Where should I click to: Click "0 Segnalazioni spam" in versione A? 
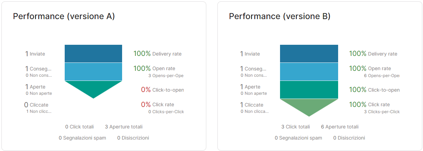(x=82, y=138)
